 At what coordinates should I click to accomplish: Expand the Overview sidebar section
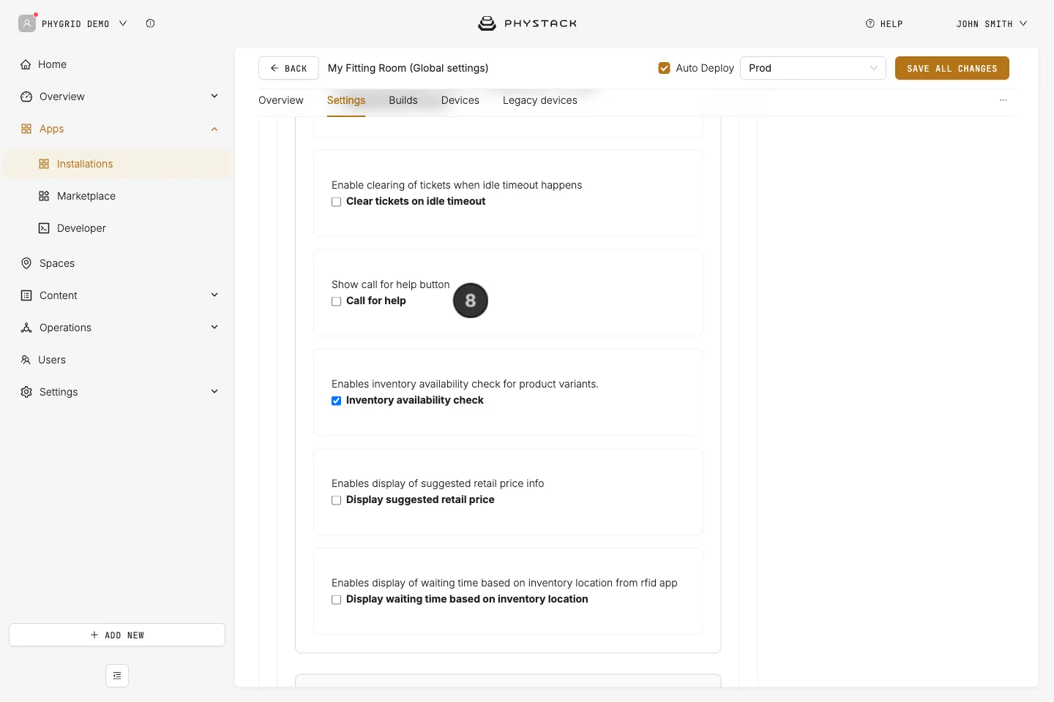[x=214, y=96]
